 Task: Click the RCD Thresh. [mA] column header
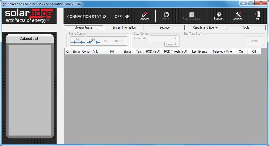pyautogui.click(x=176, y=52)
